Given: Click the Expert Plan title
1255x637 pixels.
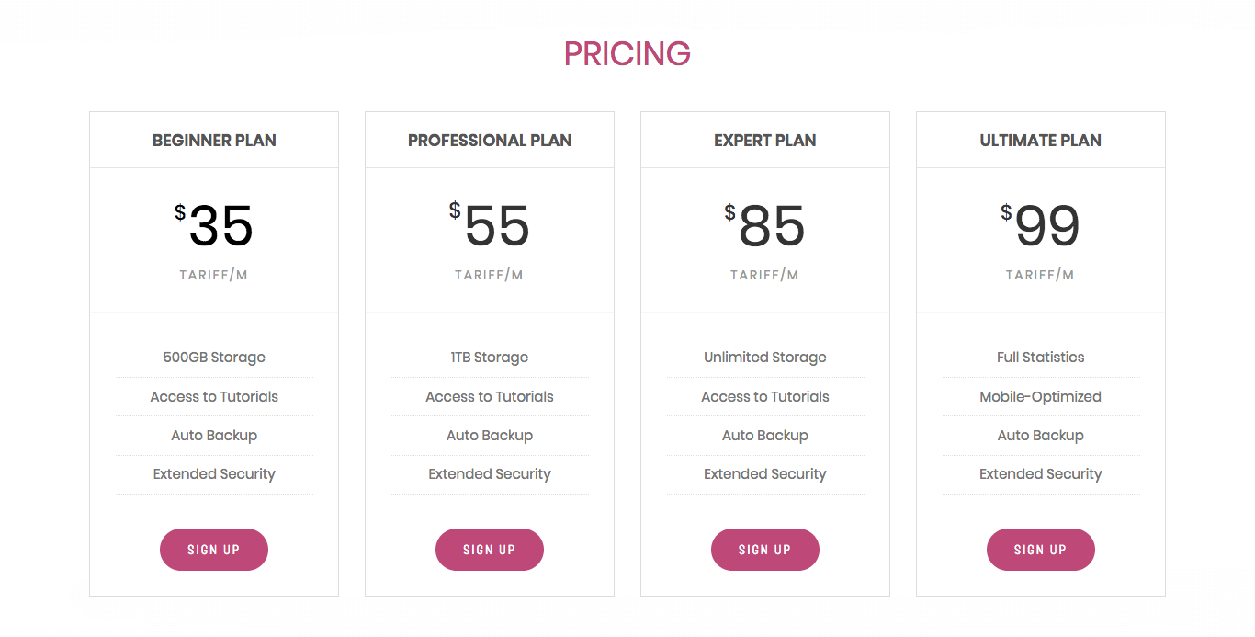Looking at the screenshot, I should tap(765, 141).
